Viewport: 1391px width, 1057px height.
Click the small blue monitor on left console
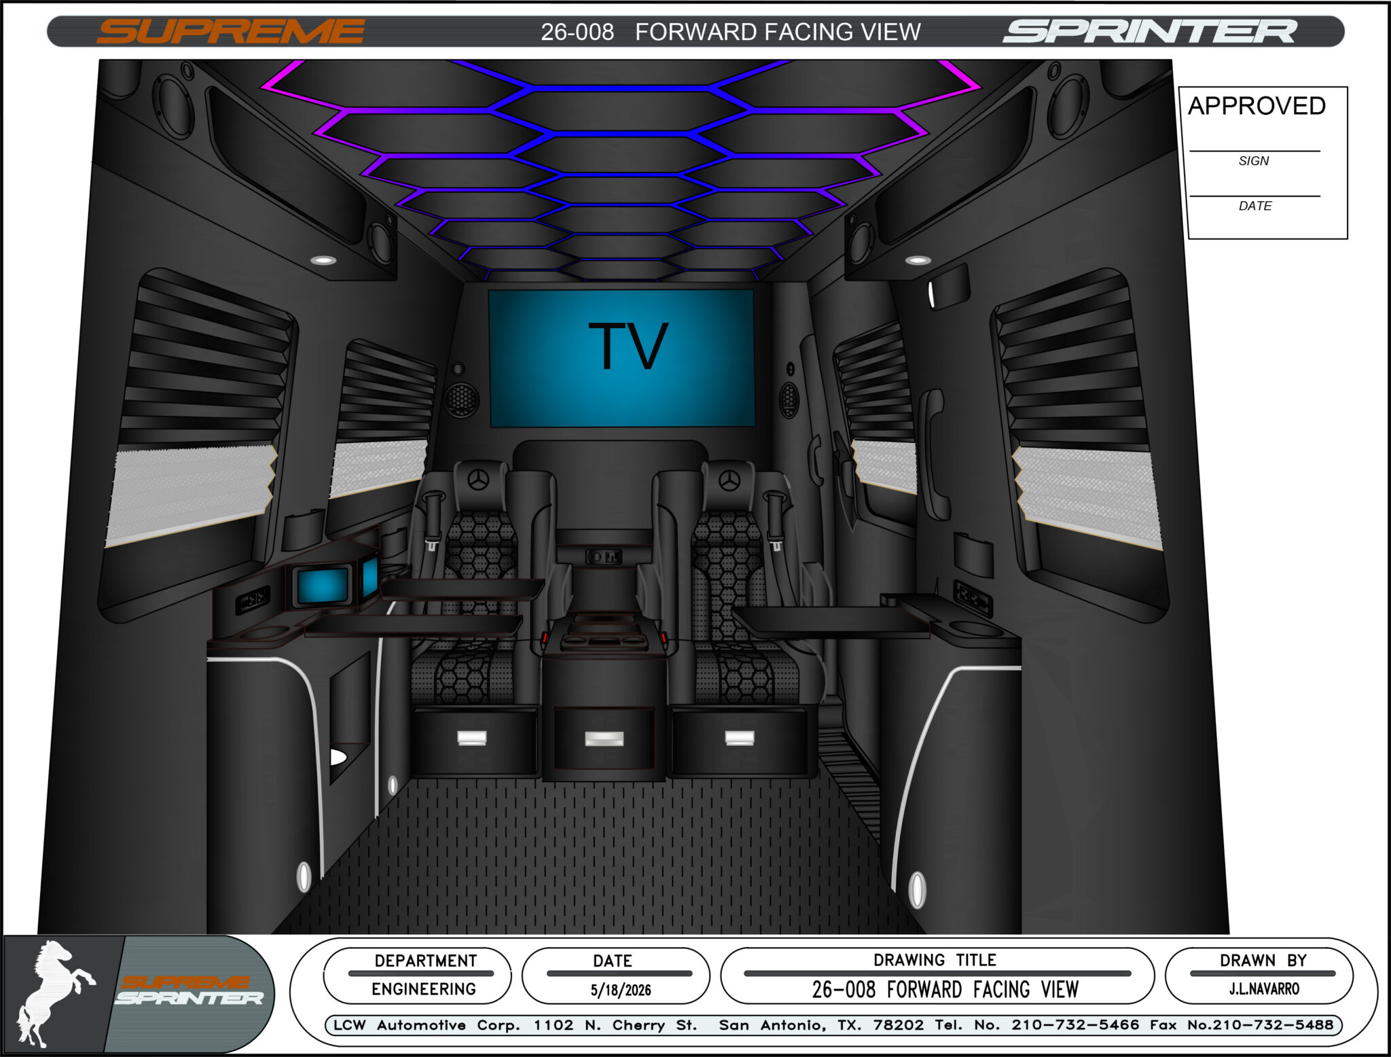[323, 586]
